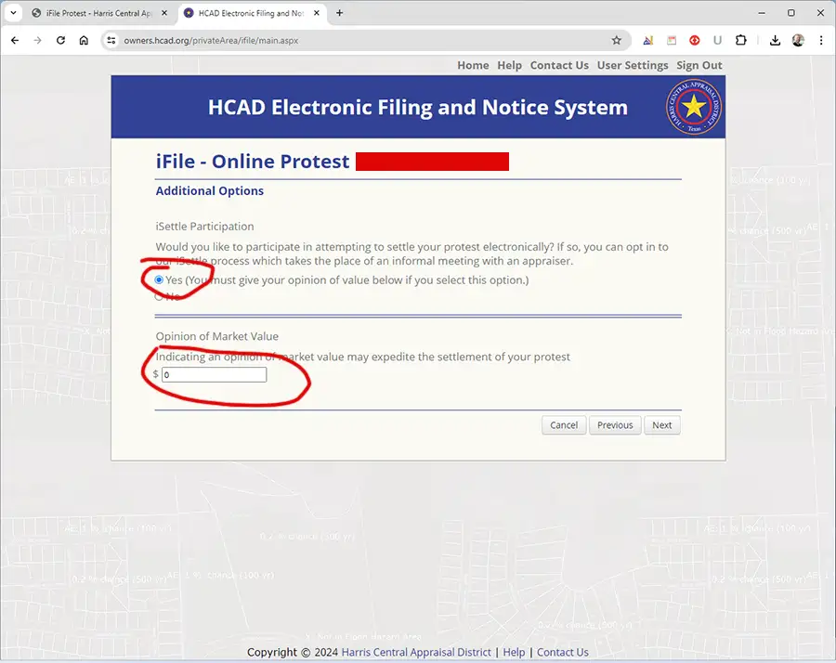Open a new browser tab

(340, 13)
